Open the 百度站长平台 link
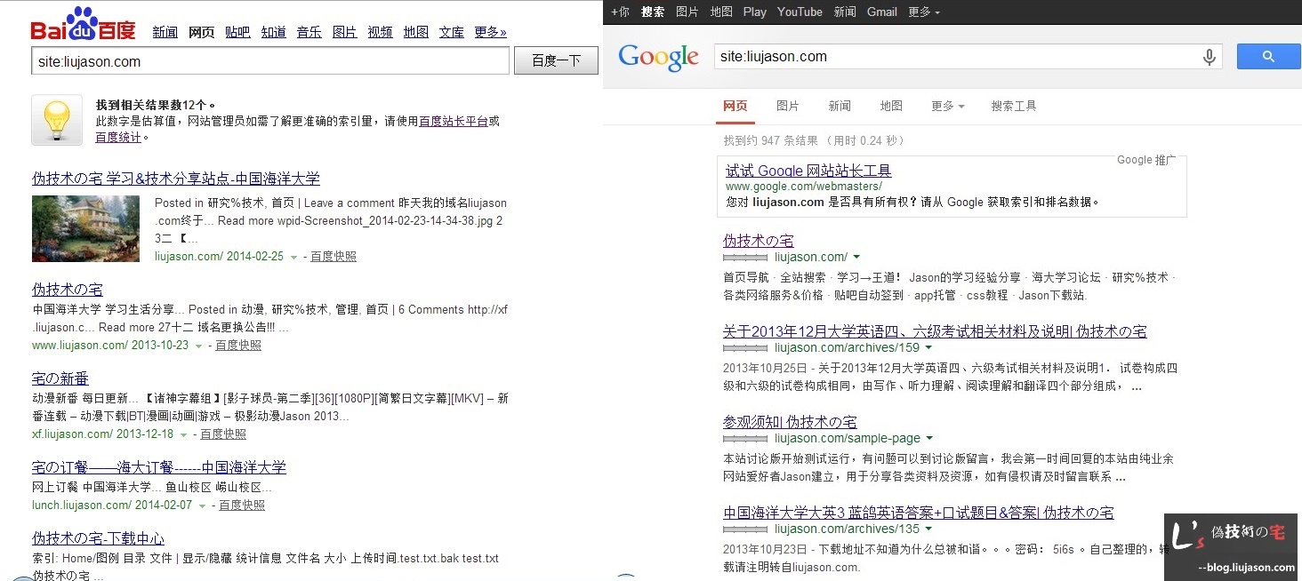This screenshot has width=1302, height=581. (x=454, y=122)
